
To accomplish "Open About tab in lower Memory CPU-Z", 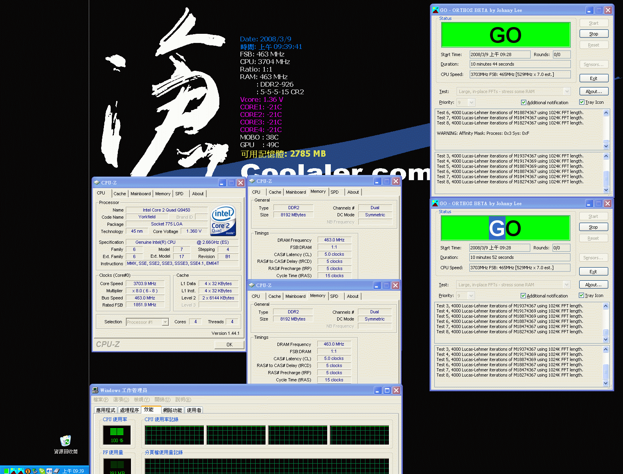I will pyautogui.click(x=353, y=296).
